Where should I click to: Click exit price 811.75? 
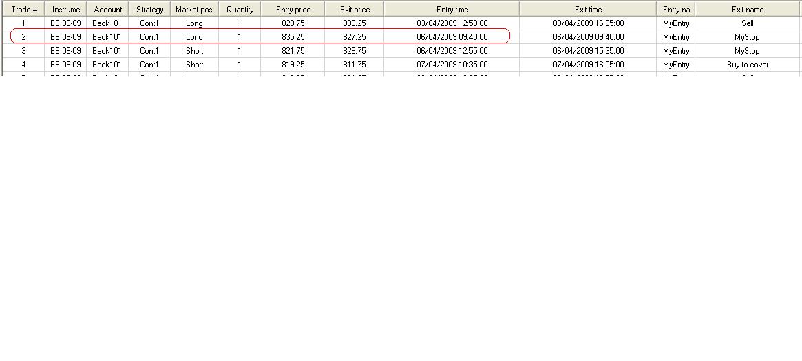click(355, 65)
